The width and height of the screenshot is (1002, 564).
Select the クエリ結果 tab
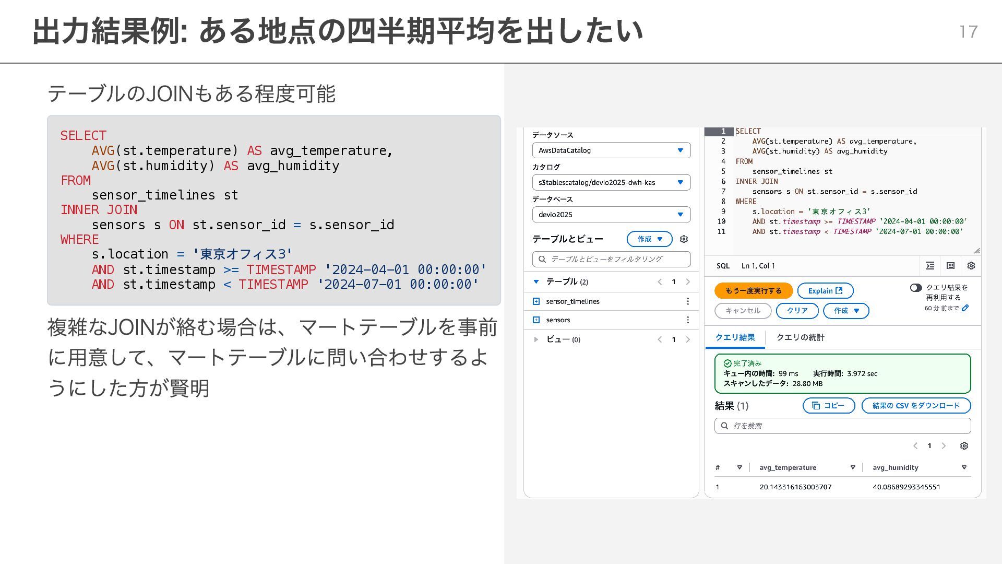735,337
